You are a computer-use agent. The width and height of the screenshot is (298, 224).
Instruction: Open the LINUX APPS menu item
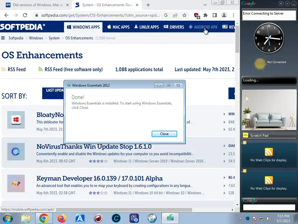tap(147, 27)
